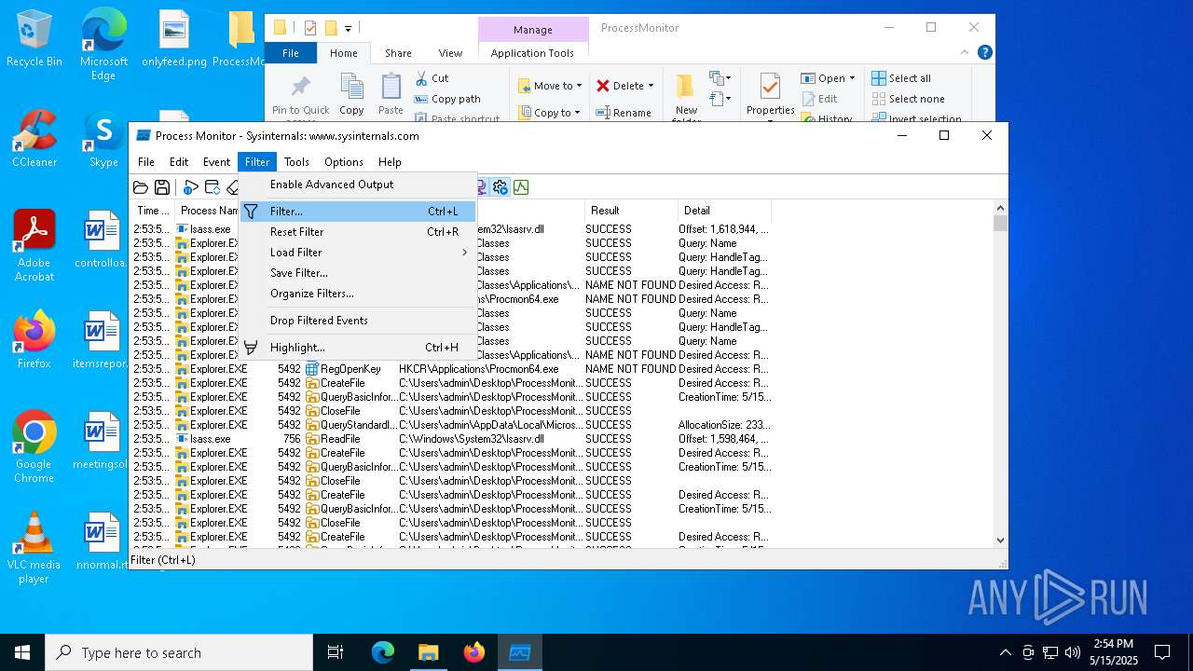This screenshot has height=671, width=1193.
Task: Click the highlighter icon beside Highlight... entry
Action: coord(251,348)
